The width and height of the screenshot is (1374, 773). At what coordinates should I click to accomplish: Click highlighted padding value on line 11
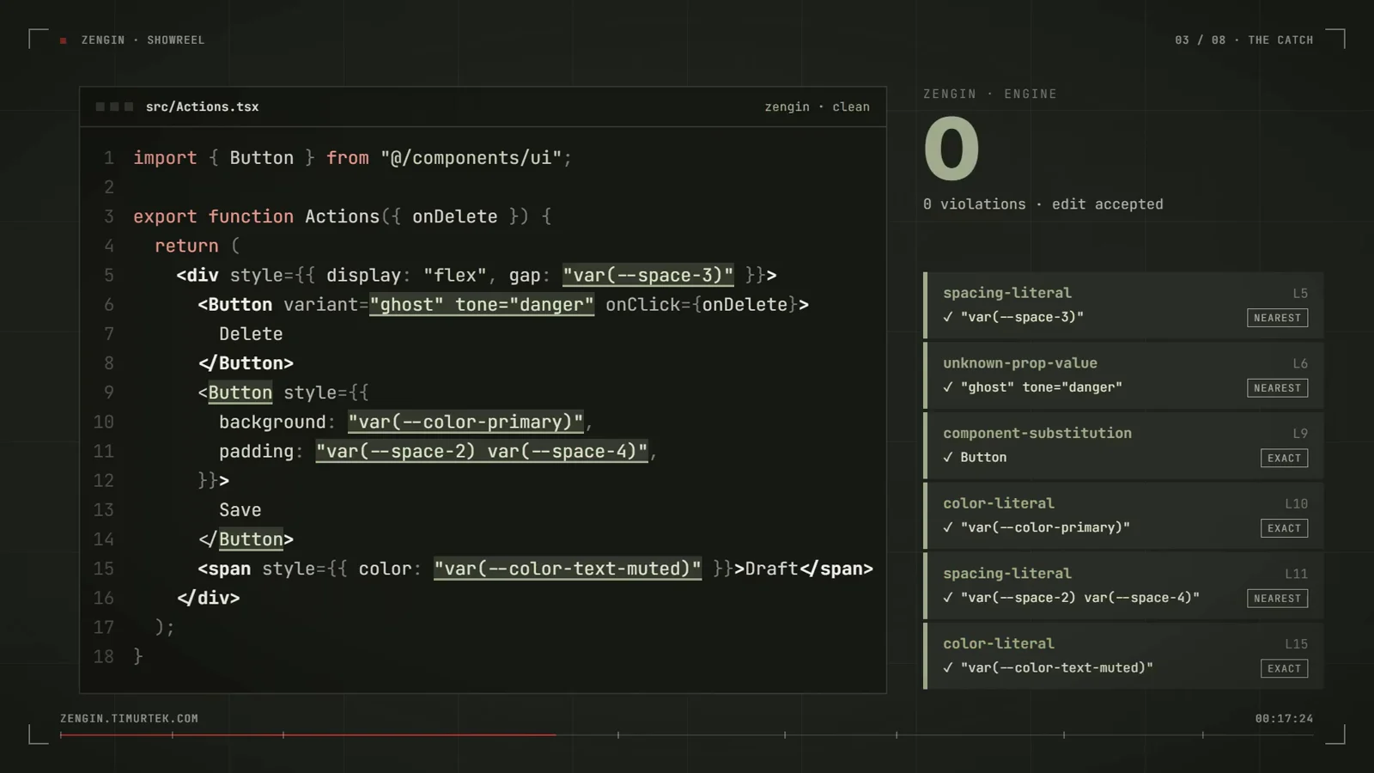(x=482, y=451)
